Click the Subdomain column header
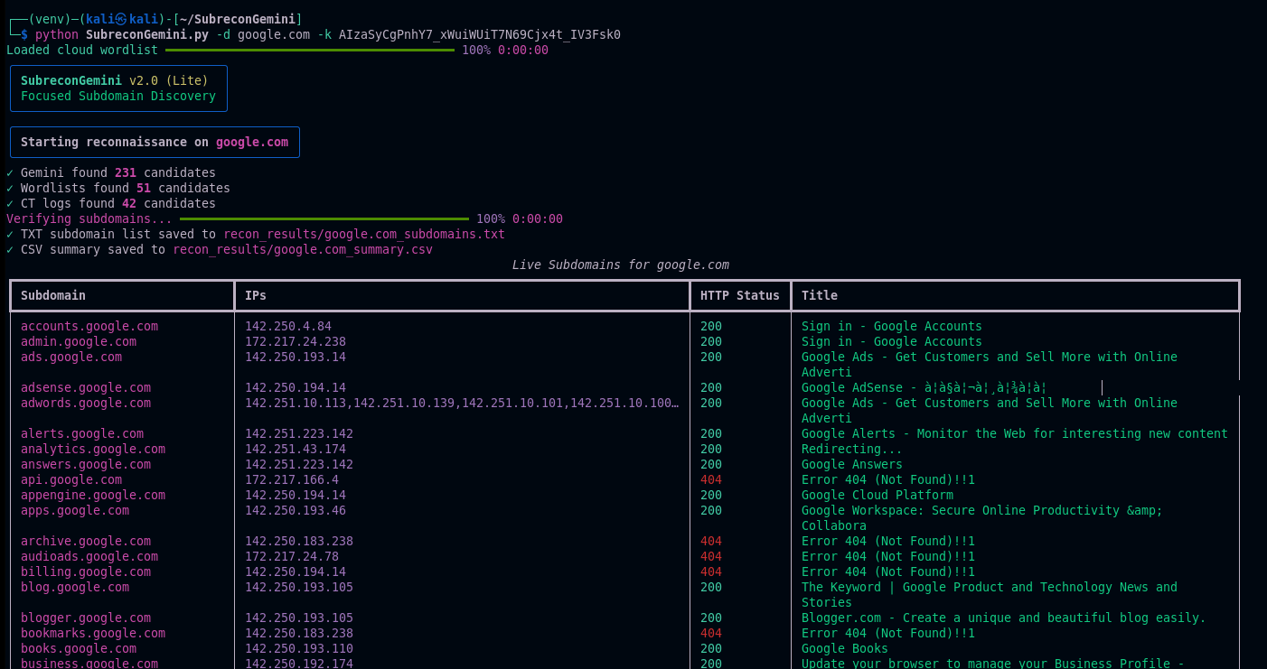The height and width of the screenshot is (669, 1267). pyautogui.click(x=53, y=295)
